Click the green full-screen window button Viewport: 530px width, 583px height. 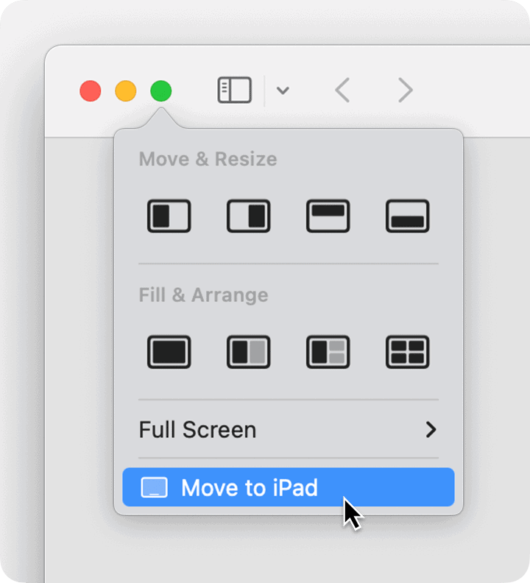(x=161, y=91)
